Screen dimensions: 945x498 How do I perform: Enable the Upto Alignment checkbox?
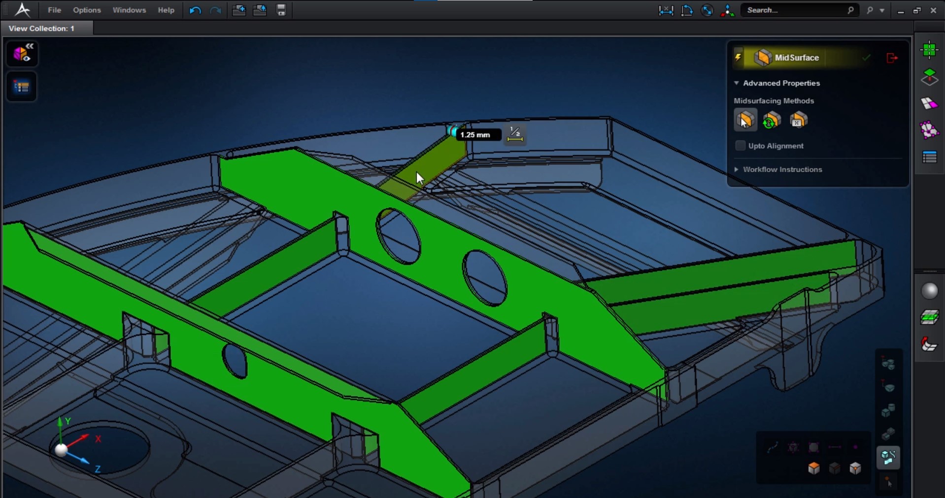pos(740,146)
